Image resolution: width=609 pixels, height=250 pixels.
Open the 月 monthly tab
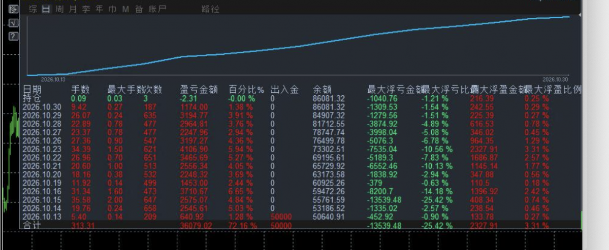point(73,9)
